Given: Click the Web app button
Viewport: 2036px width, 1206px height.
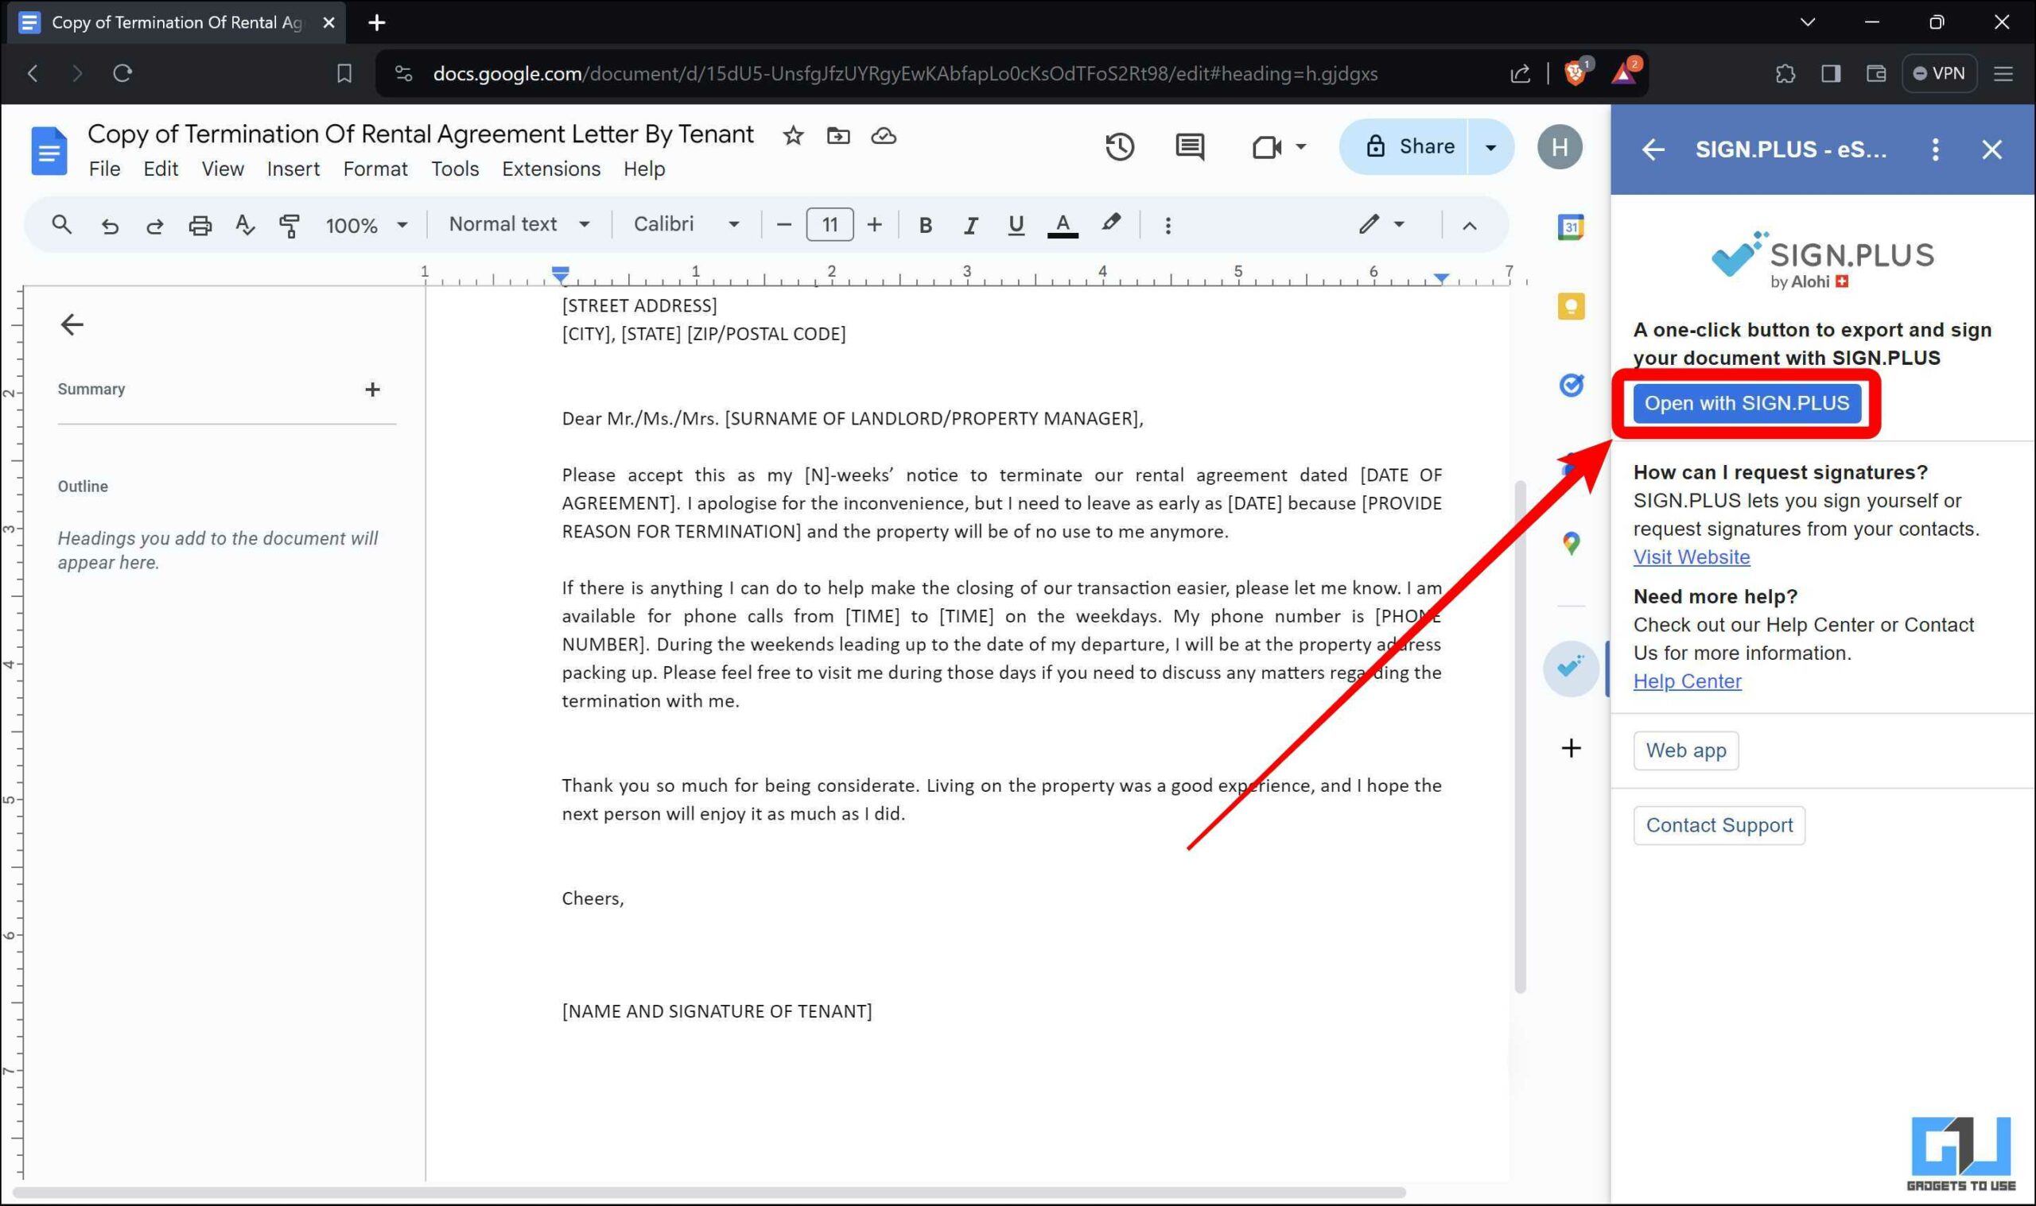Looking at the screenshot, I should click(x=1686, y=750).
